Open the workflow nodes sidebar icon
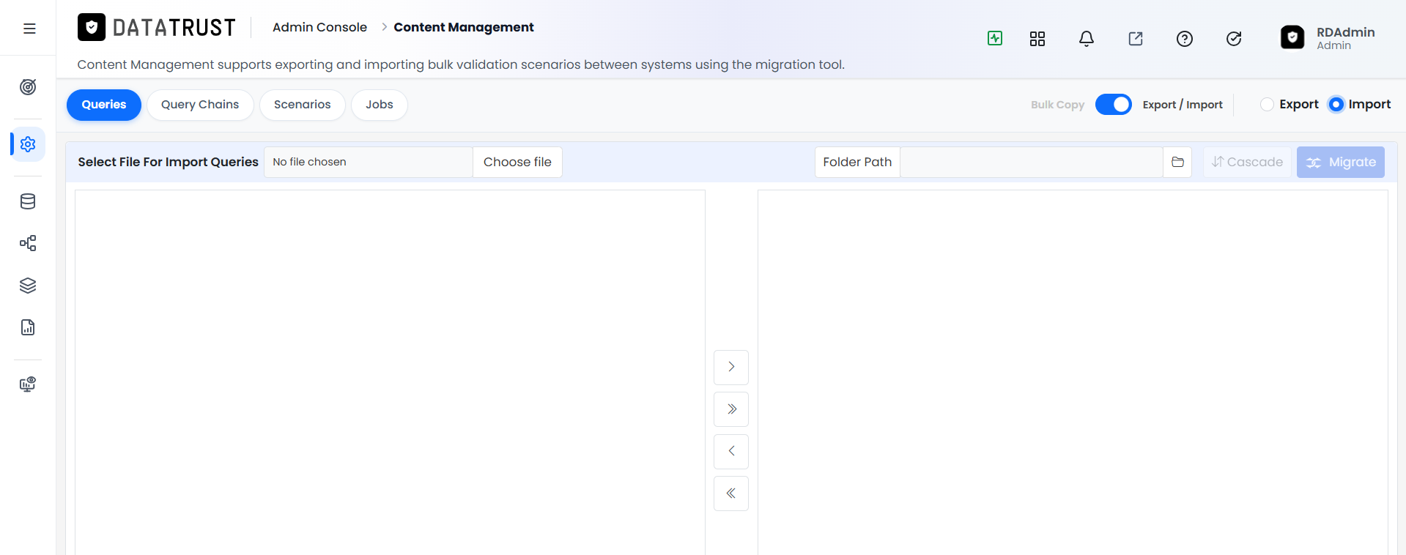Image resolution: width=1406 pixels, height=555 pixels. (x=28, y=243)
